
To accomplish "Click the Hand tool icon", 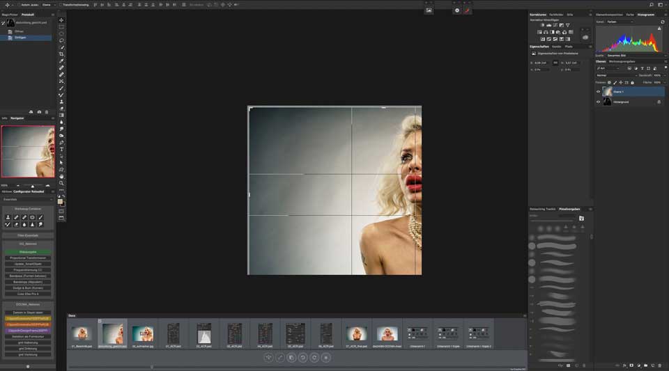I will (61, 176).
